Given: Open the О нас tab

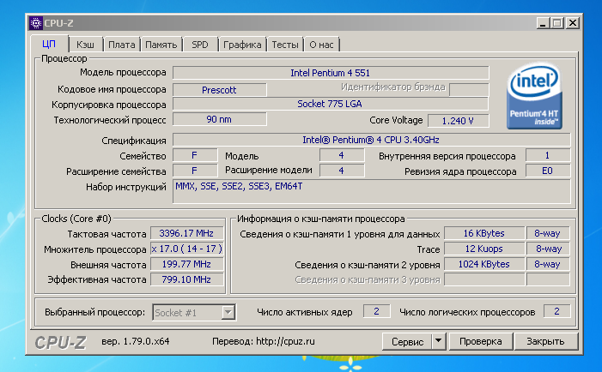Looking at the screenshot, I should (x=321, y=45).
